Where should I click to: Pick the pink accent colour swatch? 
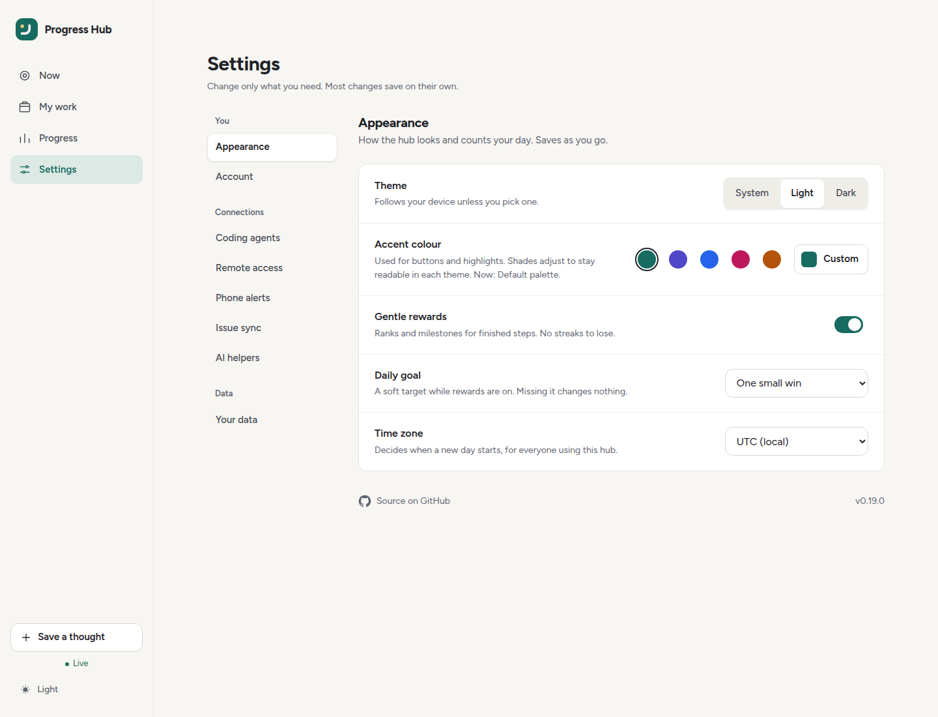741,259
